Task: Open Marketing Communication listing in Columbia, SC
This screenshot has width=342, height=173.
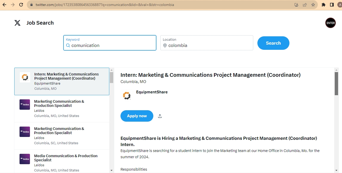Action: tap(62, 136)
